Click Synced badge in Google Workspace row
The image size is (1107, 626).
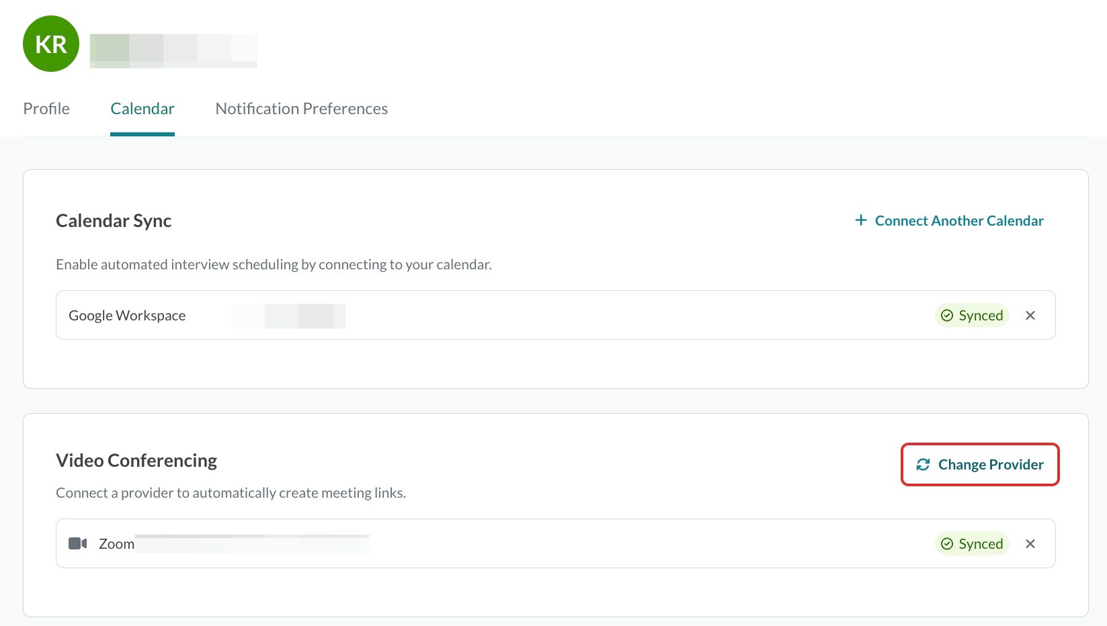coord(972,315)
